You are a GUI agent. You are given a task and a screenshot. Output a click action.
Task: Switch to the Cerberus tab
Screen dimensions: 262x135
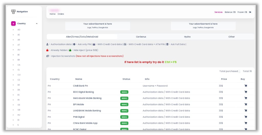(141, 37)
